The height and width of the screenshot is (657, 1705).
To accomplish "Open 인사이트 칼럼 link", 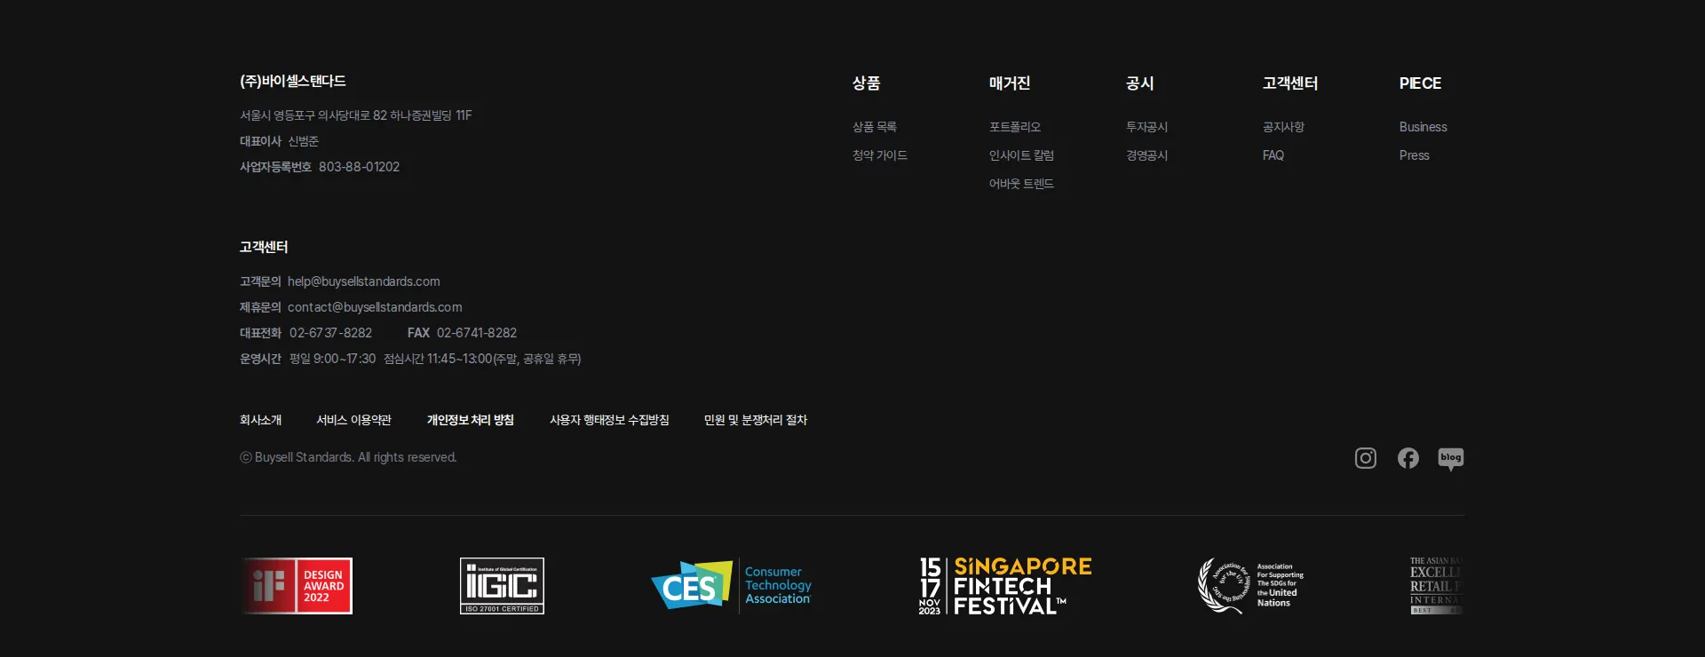I will click(1021, 155).
